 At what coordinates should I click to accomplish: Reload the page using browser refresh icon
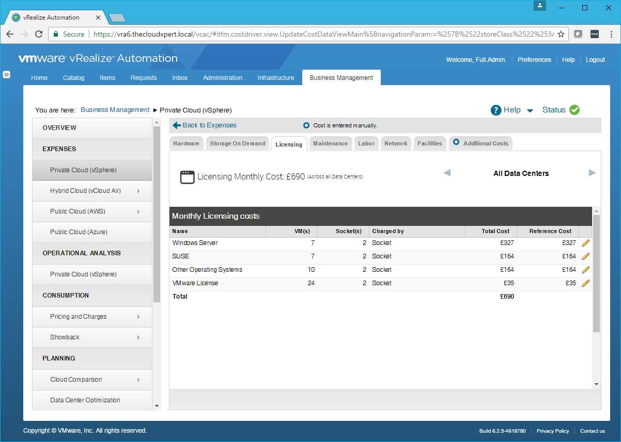click(x=39, y=34)
